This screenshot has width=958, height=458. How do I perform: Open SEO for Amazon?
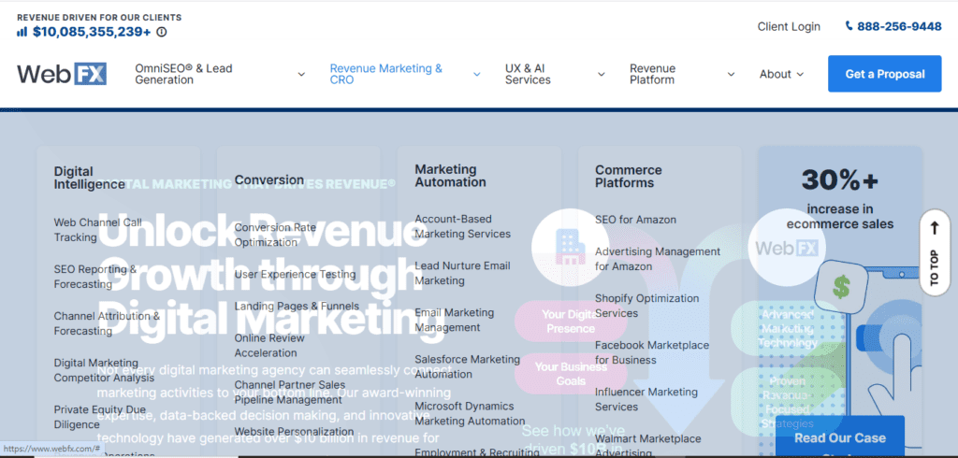[x=635, y=220]
